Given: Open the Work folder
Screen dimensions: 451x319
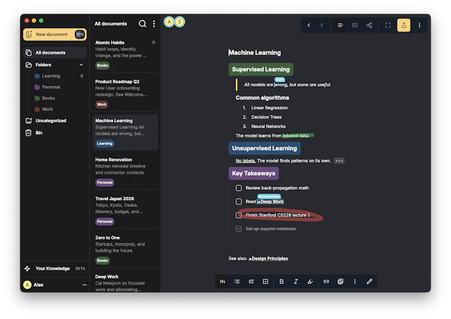Looking at the screenshot, I should pos(47,109).
